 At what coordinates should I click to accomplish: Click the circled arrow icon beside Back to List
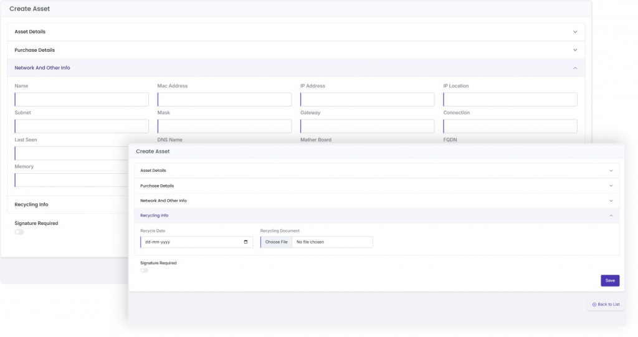(594, 304)
